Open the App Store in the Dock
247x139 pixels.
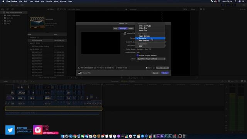click(142, 136)
